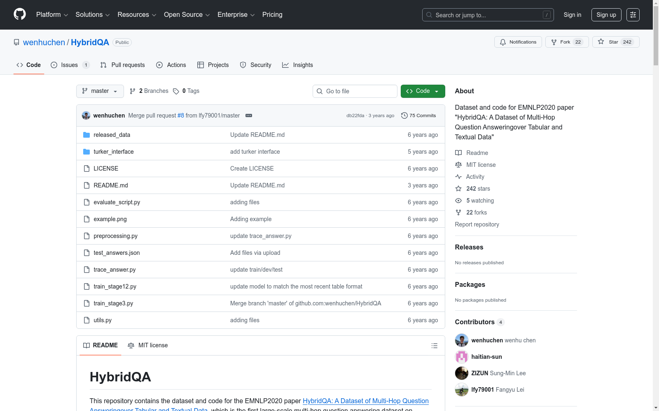View the 75 Commits history
This screenshot has height=411, width=659.
418,115
